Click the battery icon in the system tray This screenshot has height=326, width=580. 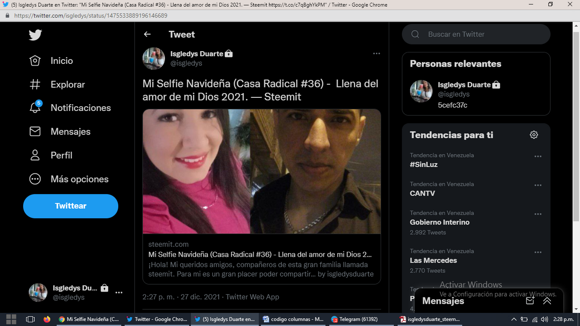[x=524, y=319]
